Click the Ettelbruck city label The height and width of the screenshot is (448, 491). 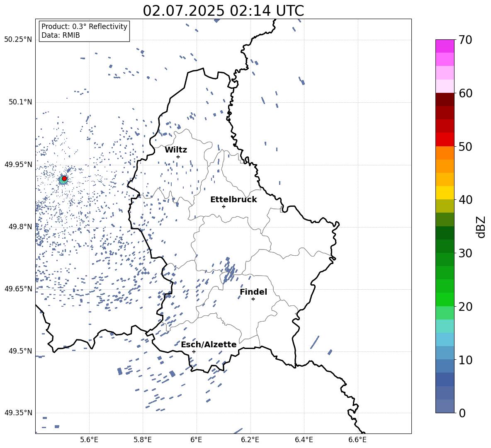pyautogui.click(x=233, y=200)
